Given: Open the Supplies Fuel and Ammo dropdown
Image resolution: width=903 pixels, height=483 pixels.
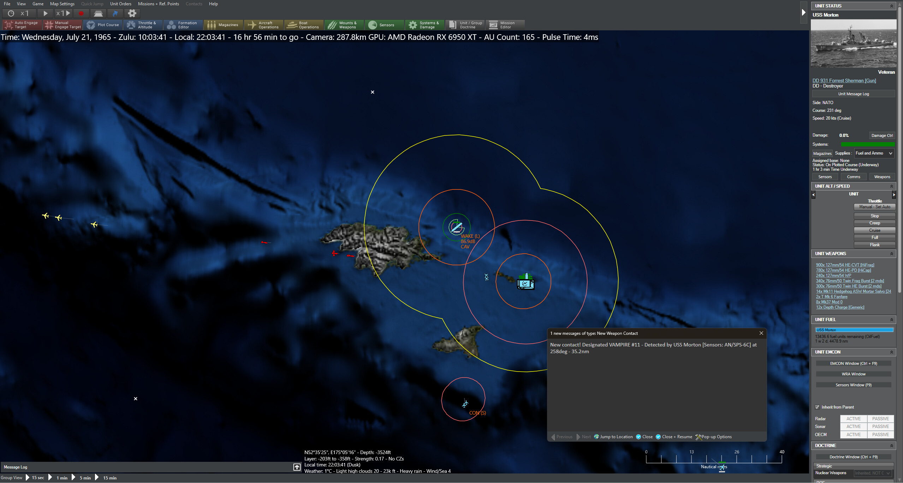Looking at the screenshot, I should pyautogui.click(x=874, y=153).
